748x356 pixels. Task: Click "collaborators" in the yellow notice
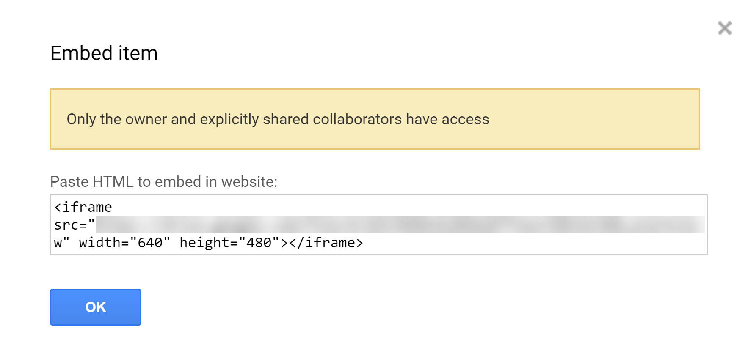pos(357,119)
